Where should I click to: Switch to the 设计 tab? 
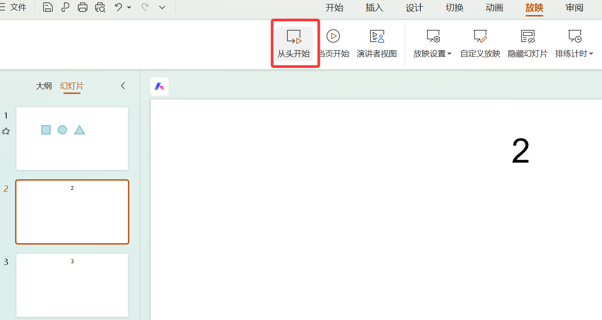415,8
